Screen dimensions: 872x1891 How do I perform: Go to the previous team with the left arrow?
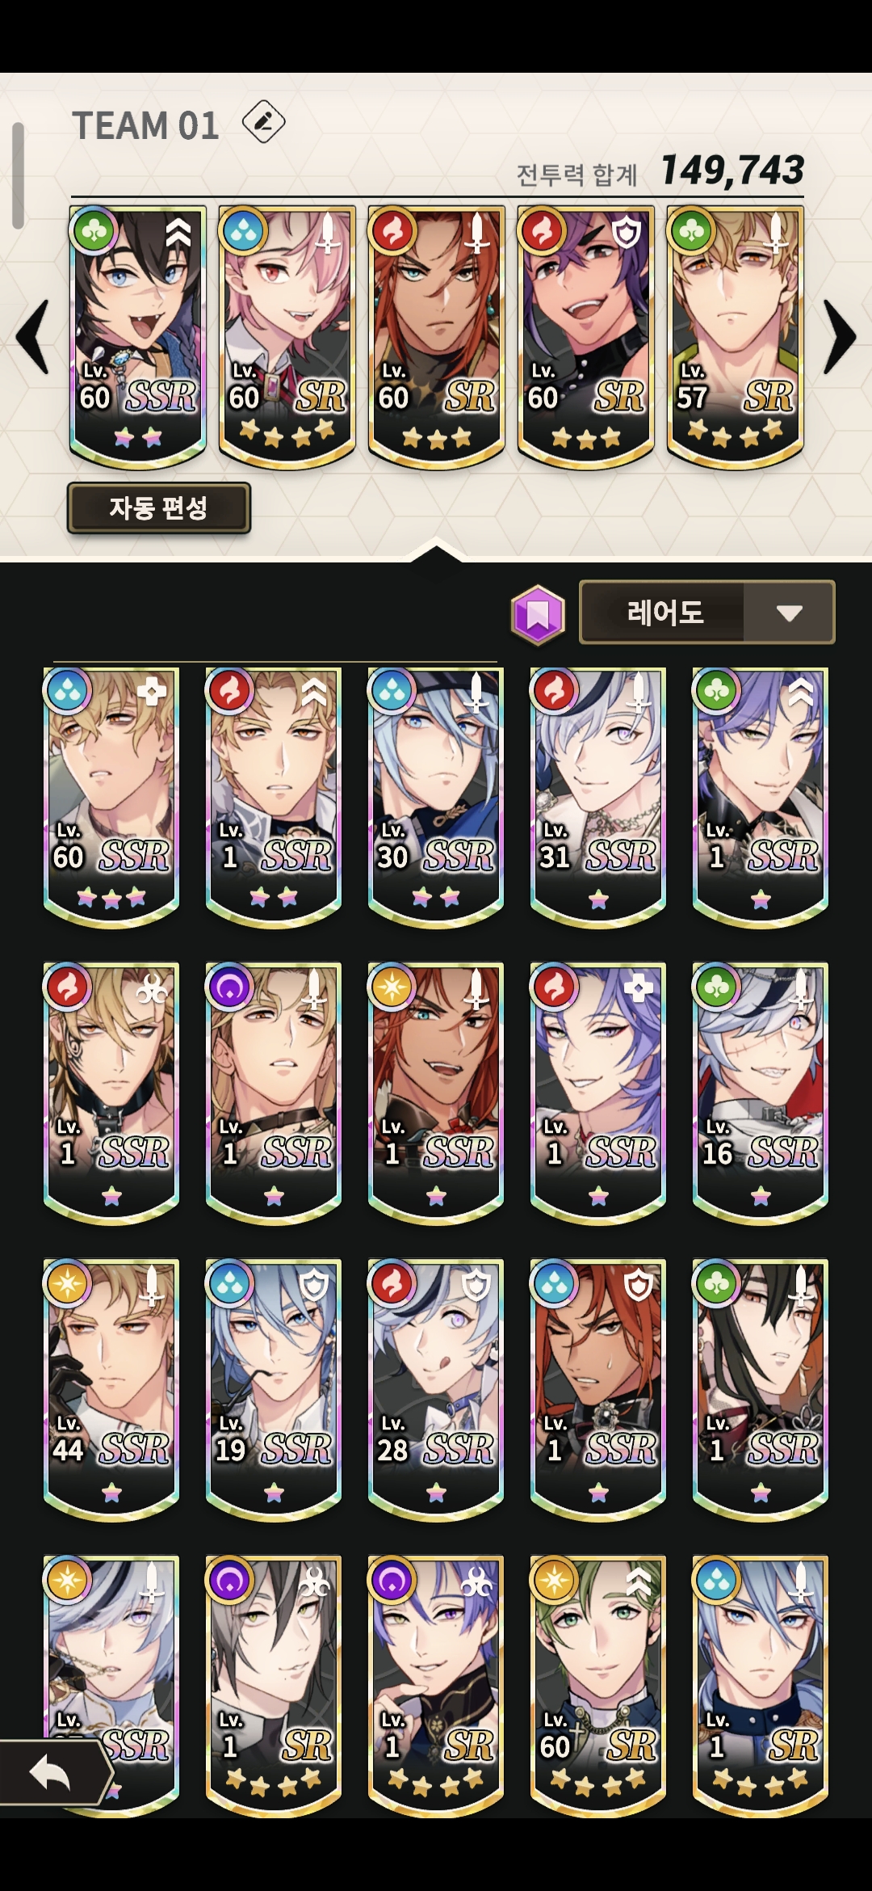[33, 337]
